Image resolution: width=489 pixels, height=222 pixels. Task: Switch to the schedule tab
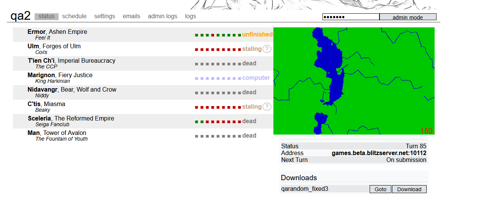[74, 16]
